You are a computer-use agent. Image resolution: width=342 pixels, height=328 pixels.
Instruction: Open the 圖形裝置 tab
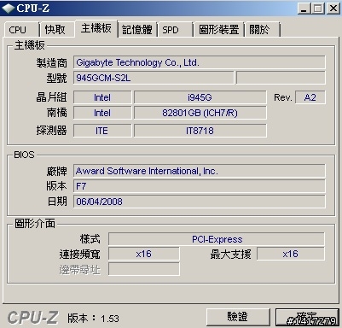218,30
